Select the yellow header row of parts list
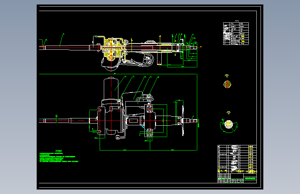The height and width of the screenshot is (194, 300). pos(237,171)
